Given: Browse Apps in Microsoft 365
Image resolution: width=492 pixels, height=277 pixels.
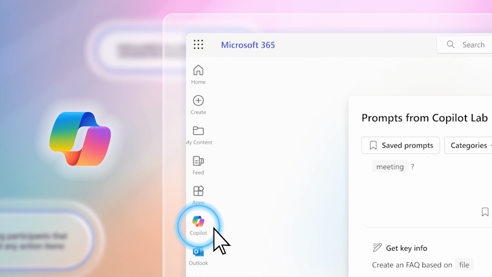Looking at the screenshot, I should pos(198,195).
